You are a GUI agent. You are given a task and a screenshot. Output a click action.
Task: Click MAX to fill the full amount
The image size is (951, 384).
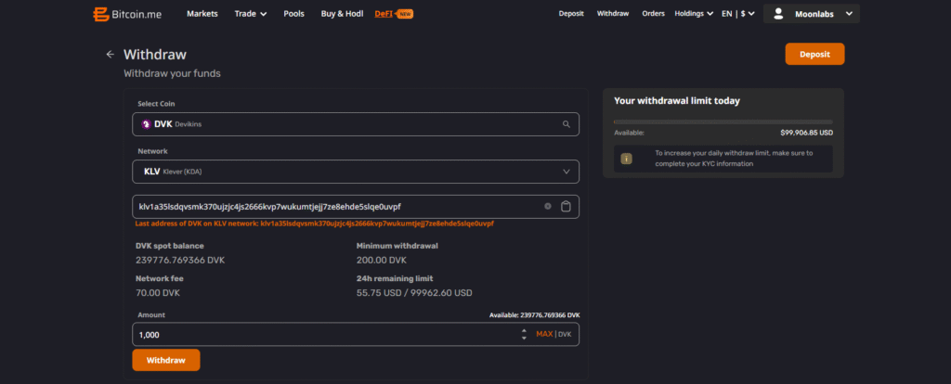(543, 334)
